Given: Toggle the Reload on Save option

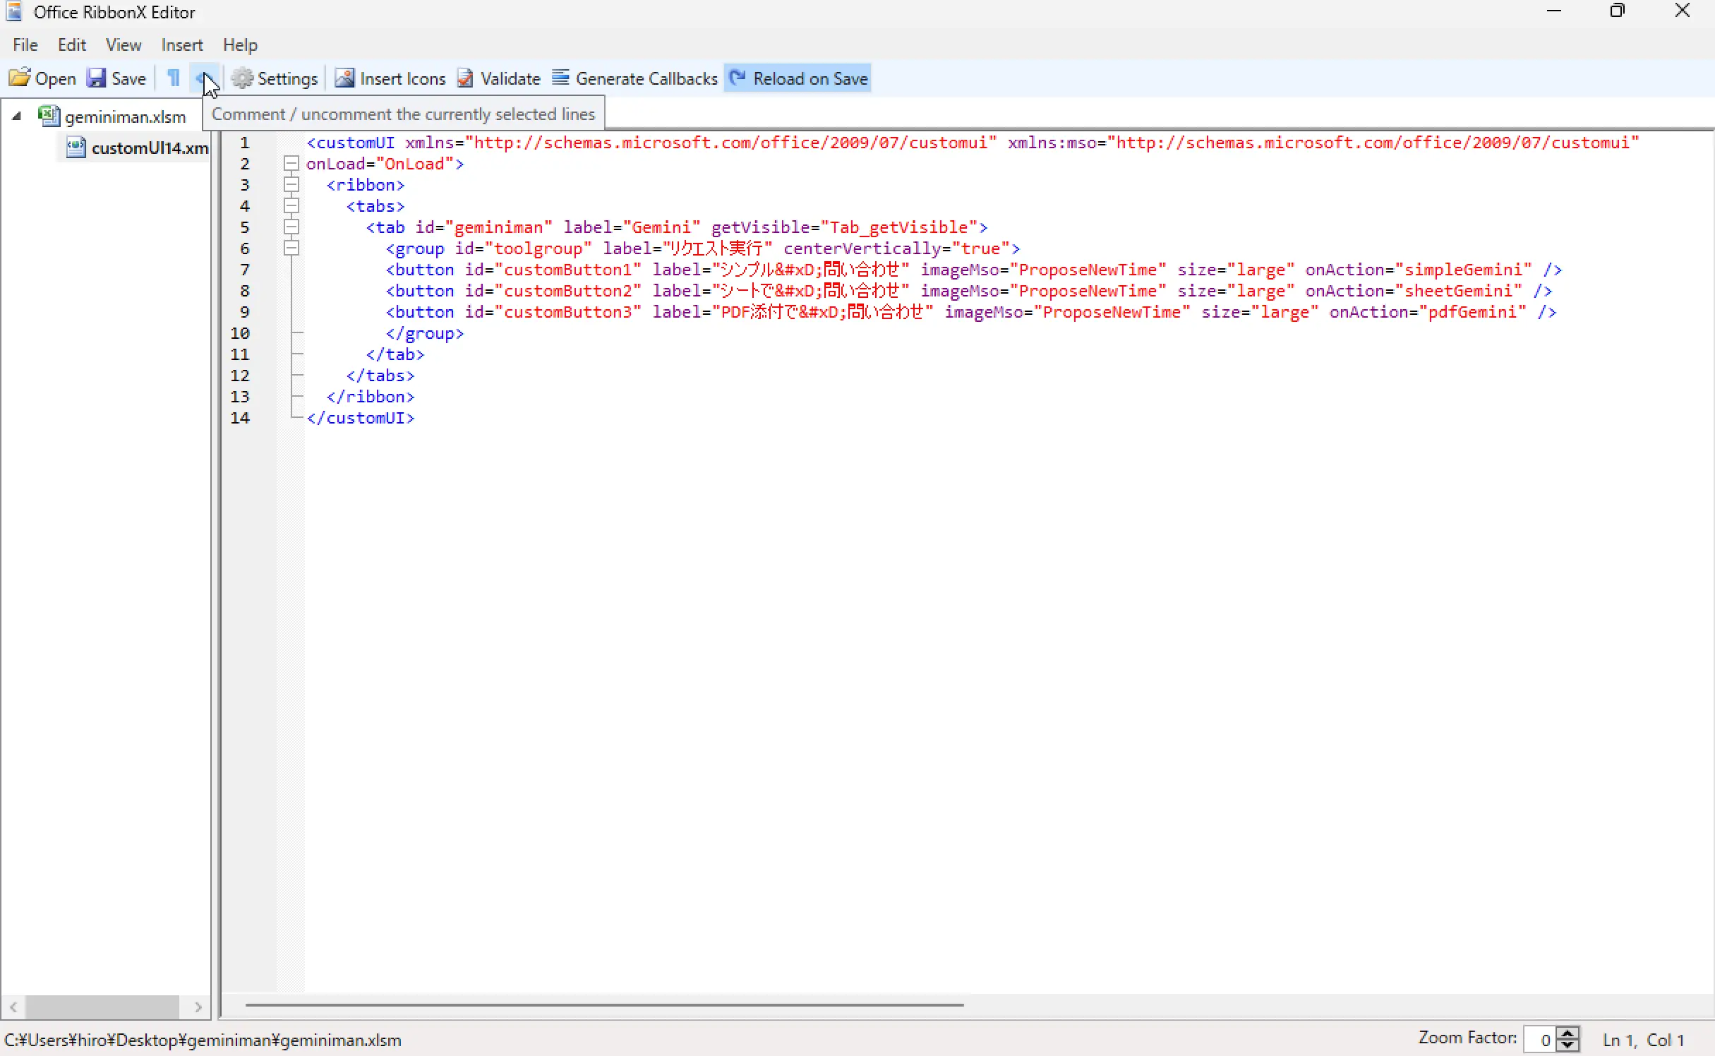Looking at the screenshot, I should click(x=798, y=78).
